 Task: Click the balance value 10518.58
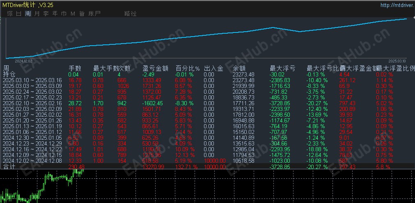(x=243, y=161)
